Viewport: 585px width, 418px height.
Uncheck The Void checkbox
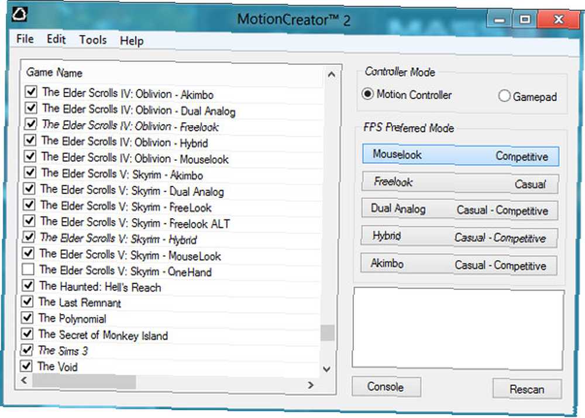pyautogui.click(x=26, y=366)
